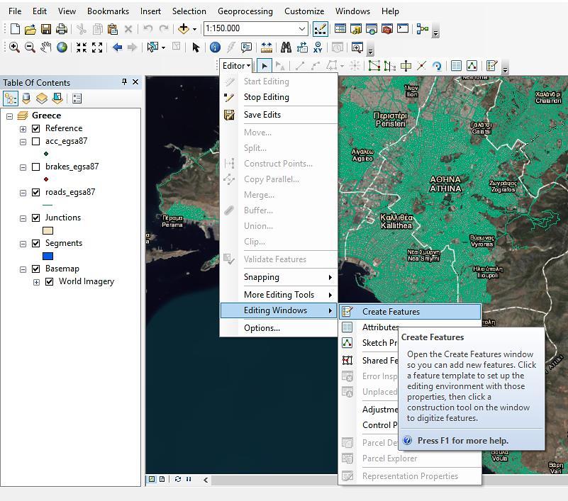Open the Sketch Properties icon on Editor toolbar
The height and width of the screenshot is (501, 568).
click(472, 66)
